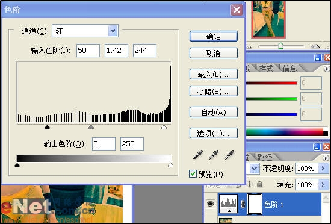Minimize the layers palette panel
Screen dimensions: 331x224
(317, 147)
